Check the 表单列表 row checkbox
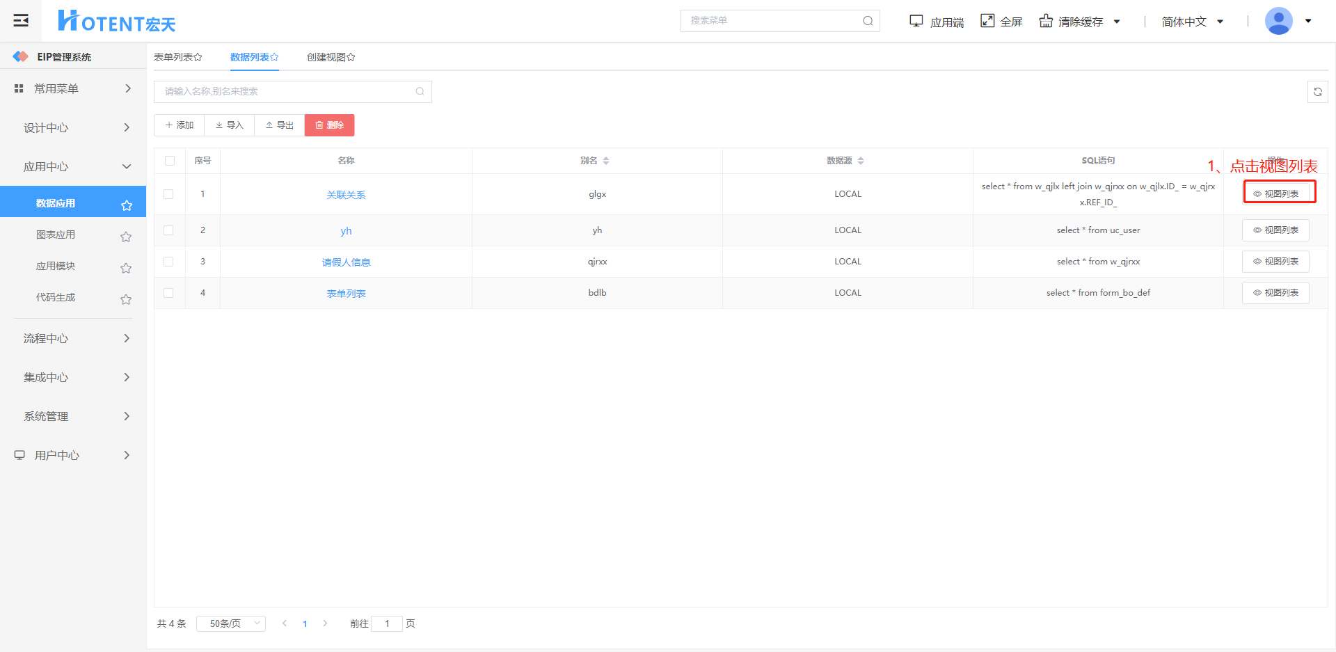This screenshot has width=1336, height=652. (168, 293)
